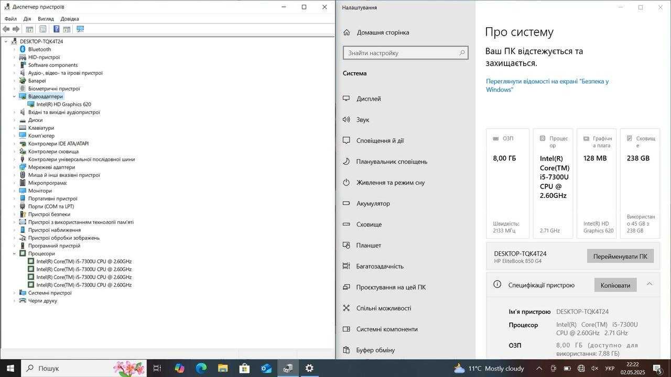
Task: Launch Microsoft Edge from the taskbar
Action: click(x=201, y=368)
